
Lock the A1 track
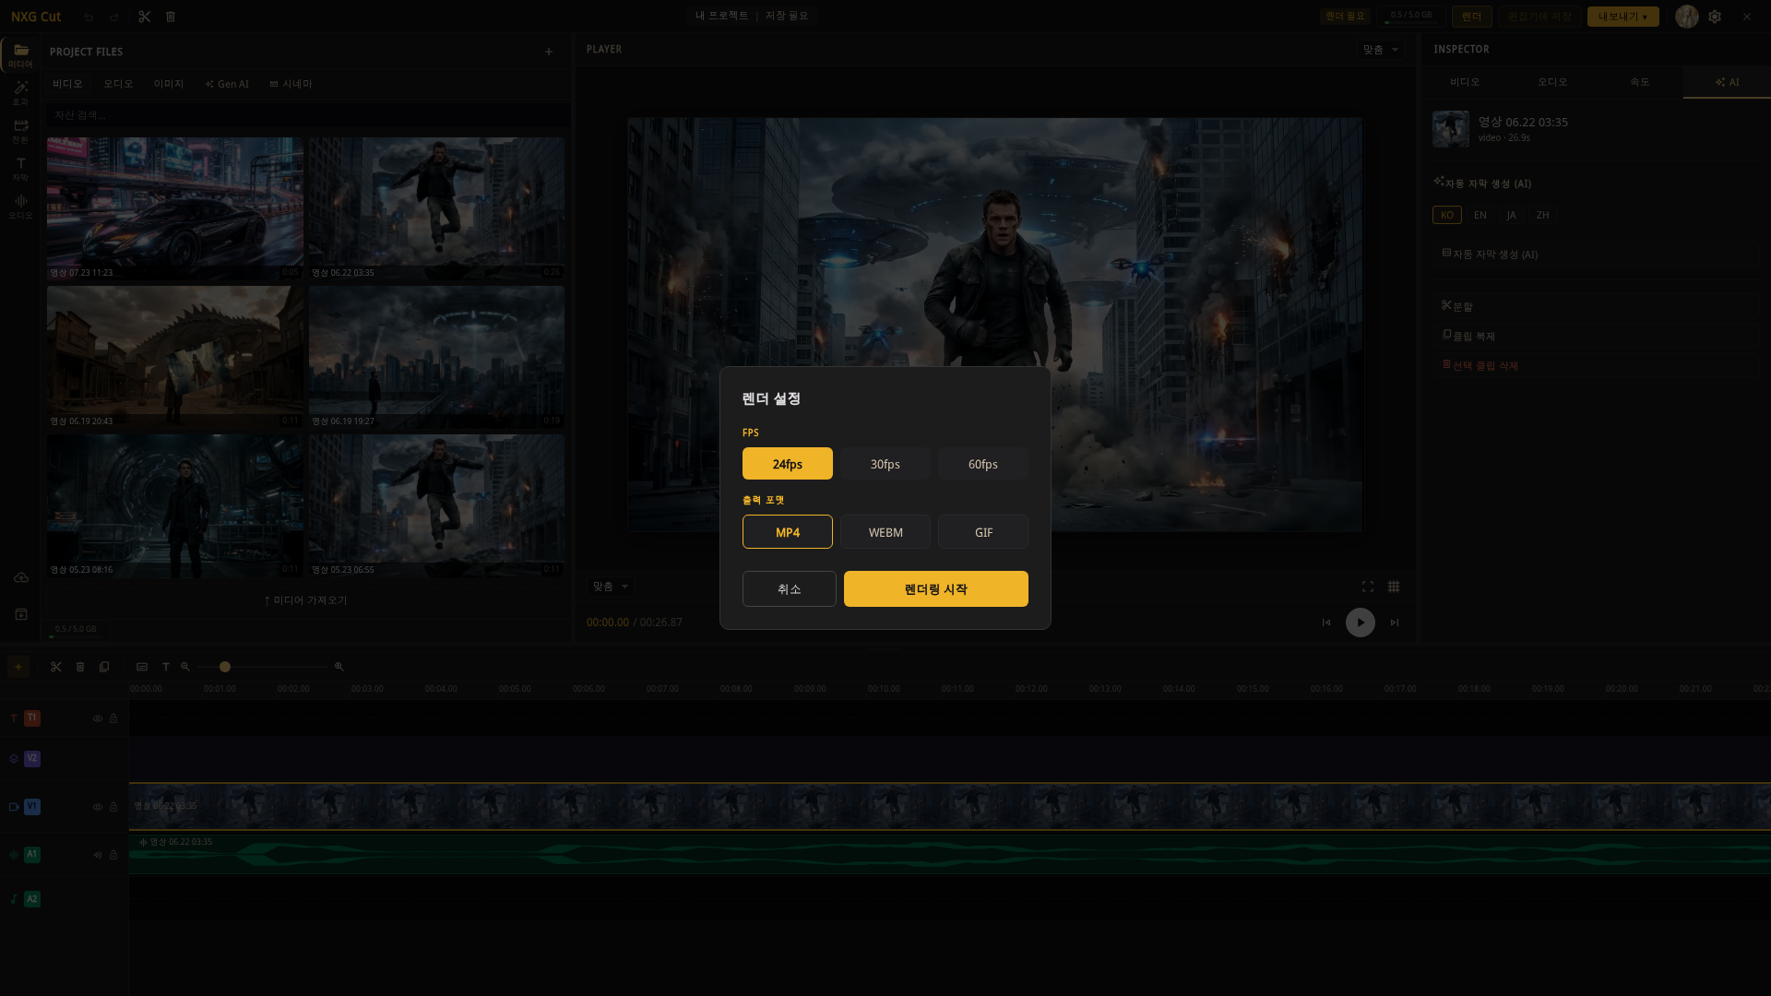pyautogui.click(x=113, y=855)
